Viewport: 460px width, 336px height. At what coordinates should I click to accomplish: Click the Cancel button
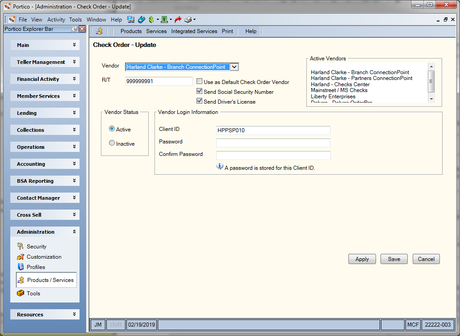(x=426, y=259)
